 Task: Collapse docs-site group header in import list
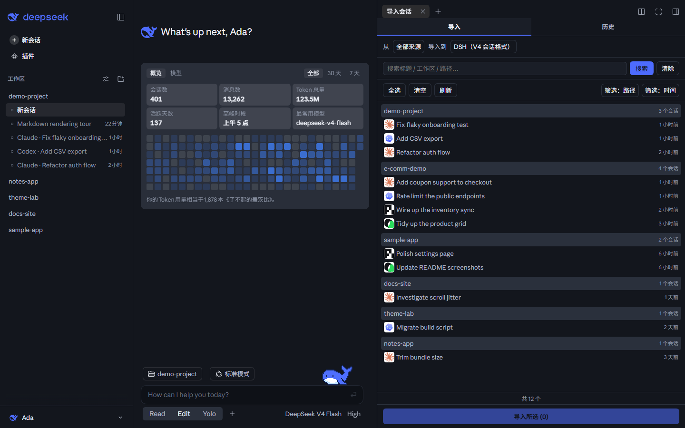531,283
